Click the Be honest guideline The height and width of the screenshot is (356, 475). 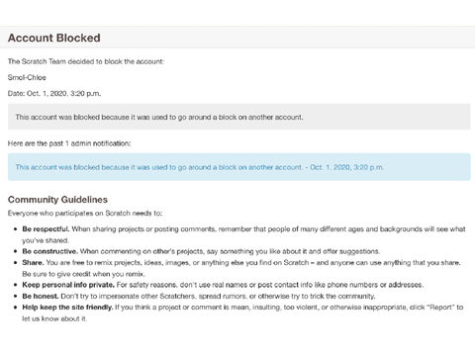click(x=199, y=296)
